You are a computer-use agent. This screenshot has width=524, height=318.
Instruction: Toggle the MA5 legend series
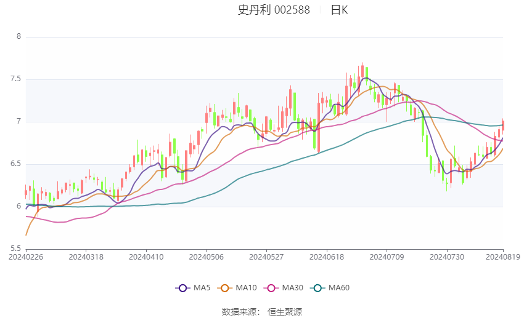(193, 288)
